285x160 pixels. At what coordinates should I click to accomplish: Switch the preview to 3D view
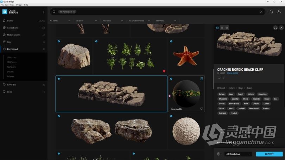point(227,28)
